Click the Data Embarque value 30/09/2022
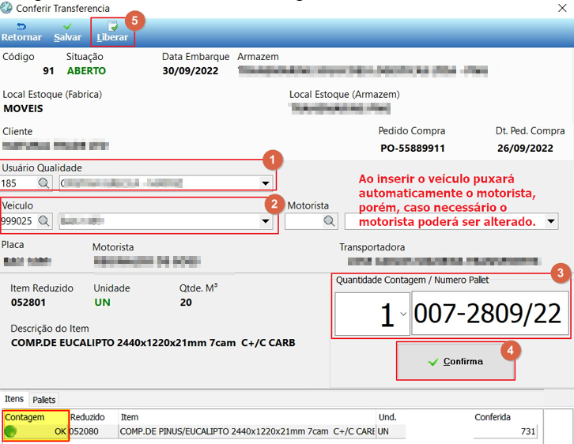The height and width of the screenshot is (444, 574). click(191, 70)
